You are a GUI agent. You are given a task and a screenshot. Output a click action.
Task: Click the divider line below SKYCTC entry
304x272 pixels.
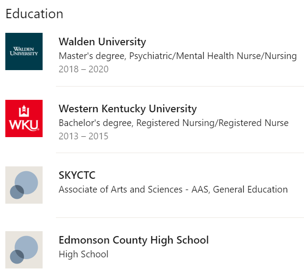(x=180, y=217)
